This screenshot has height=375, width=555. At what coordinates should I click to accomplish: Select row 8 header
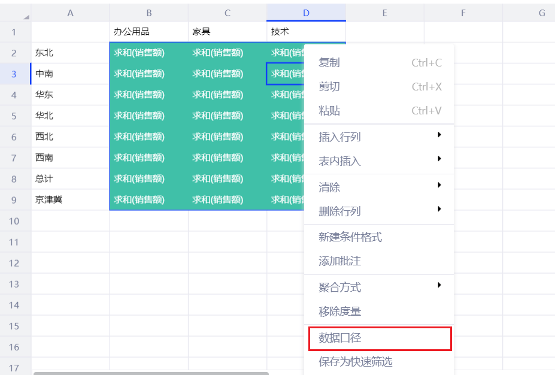point(14,179)
